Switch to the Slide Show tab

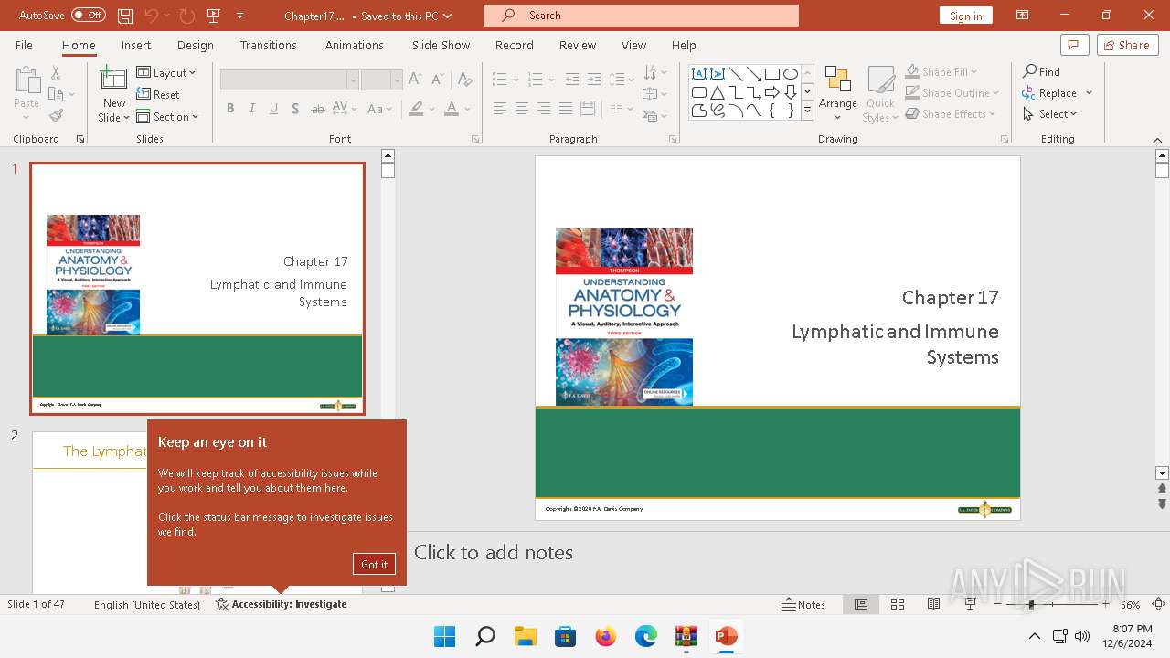pos(441,45)
